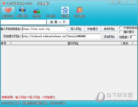Click the 成功 column header
The height and width of the screenshot is (107, 138).
127,43
